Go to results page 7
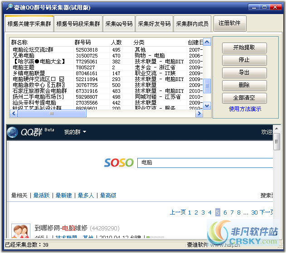 pos(232,212)
